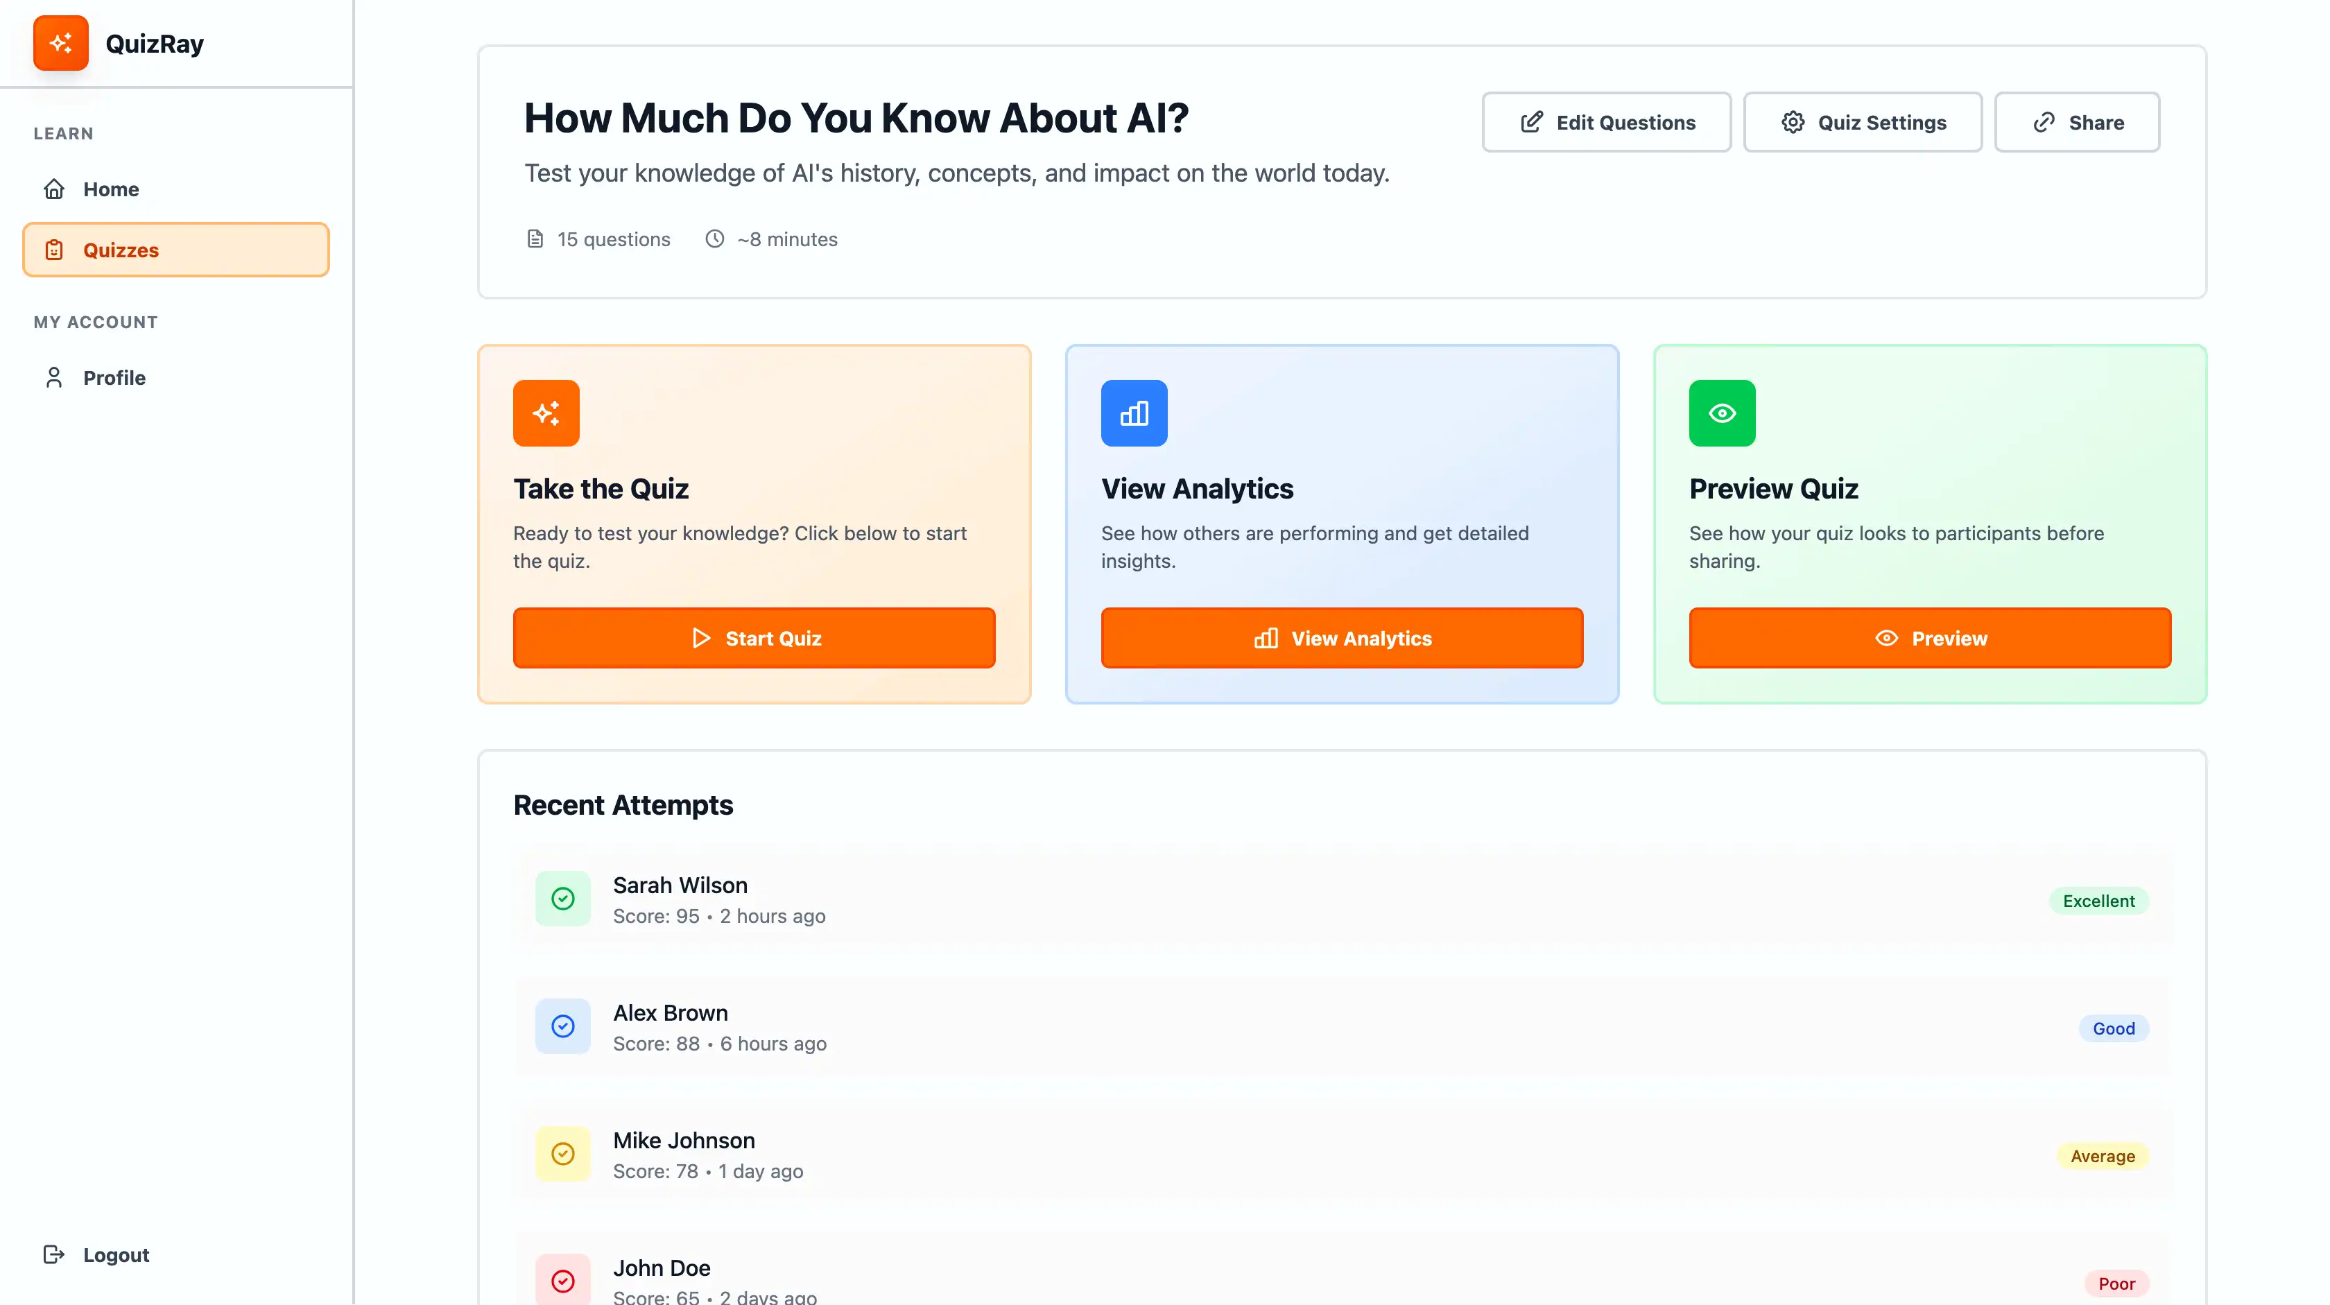Screen dimensions: 2330x1305
Task: Click the Quizzes clipboard icon
Action: (x=54, y=250)
